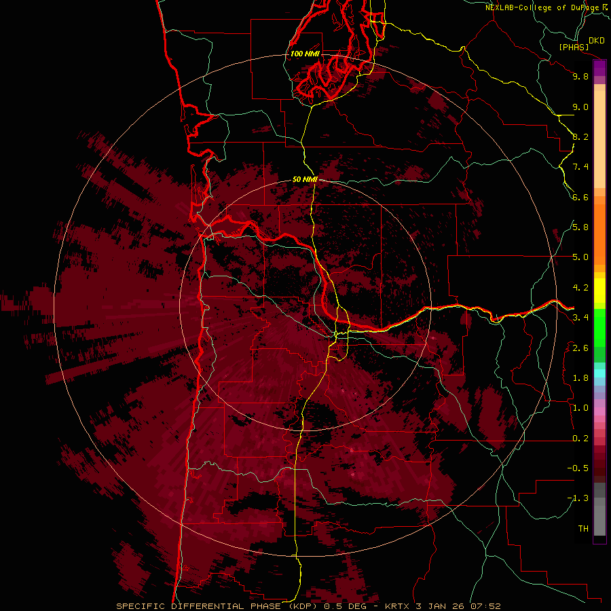Pick the 1.0 scale value
611x611 pixels.
click(x=580, y=408)
